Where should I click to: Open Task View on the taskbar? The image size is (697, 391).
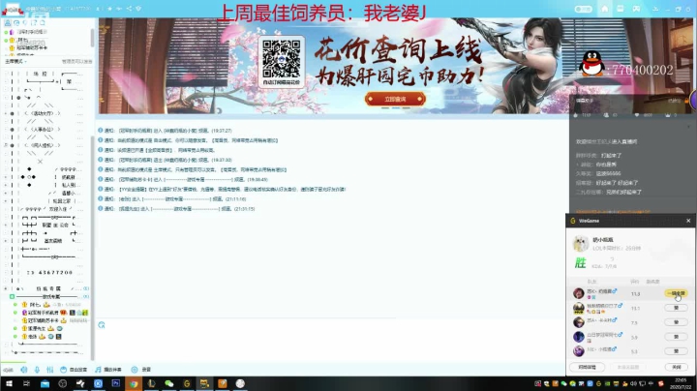tap(27, 383)
